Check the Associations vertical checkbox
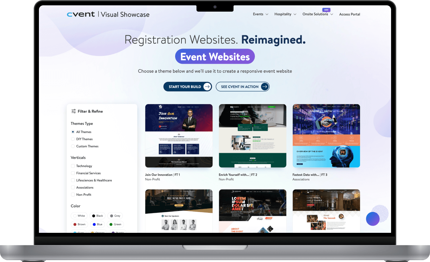The width and height of the screenshot is (430, 262). pos(73,188)
